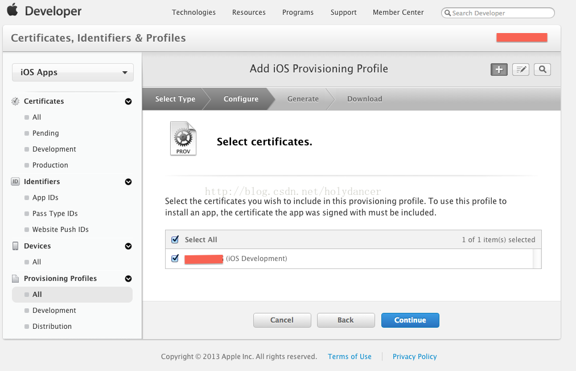Image resolution: width=576 pixels, height=371 pixels.
Task: Select the Generate step
Action: [303, 99]
